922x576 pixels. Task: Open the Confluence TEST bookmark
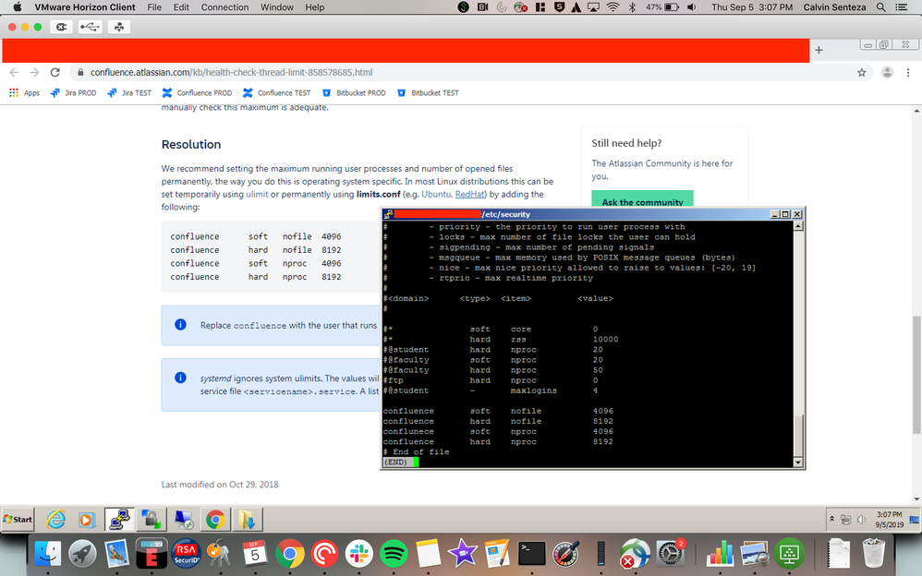(277, 93)
